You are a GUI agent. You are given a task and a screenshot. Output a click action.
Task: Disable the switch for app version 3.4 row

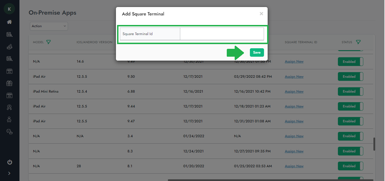tap(350, 136)
